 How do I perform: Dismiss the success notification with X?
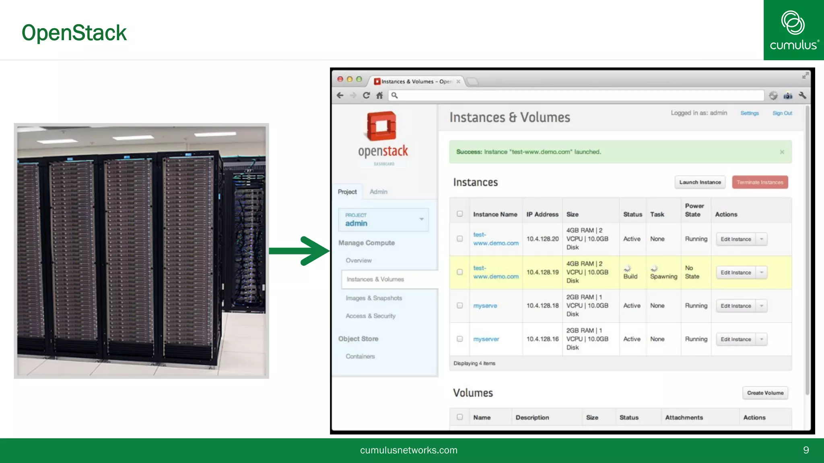(782, 152)
